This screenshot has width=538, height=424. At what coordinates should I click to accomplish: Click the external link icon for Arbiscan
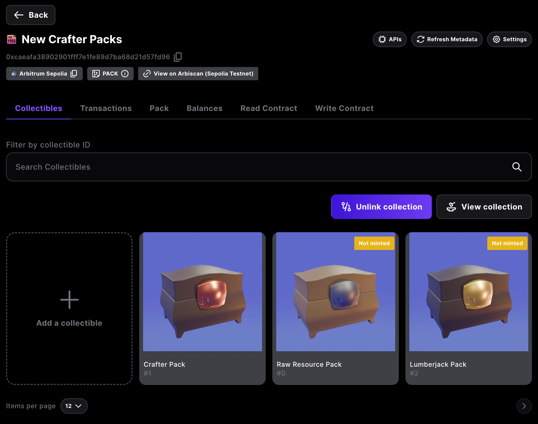(x=147, y=74)
